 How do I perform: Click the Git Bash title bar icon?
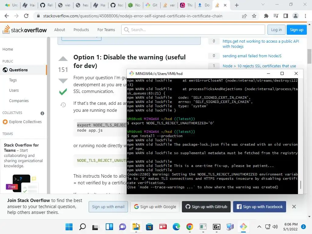click(132, 73)
